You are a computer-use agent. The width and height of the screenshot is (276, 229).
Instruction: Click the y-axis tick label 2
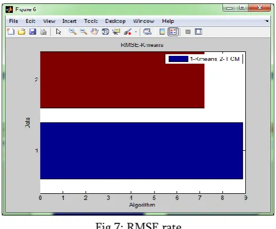click(36, 80)
